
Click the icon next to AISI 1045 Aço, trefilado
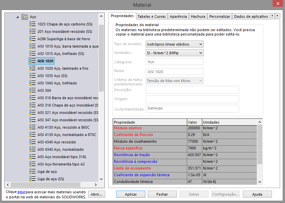[x=32, y=83]
